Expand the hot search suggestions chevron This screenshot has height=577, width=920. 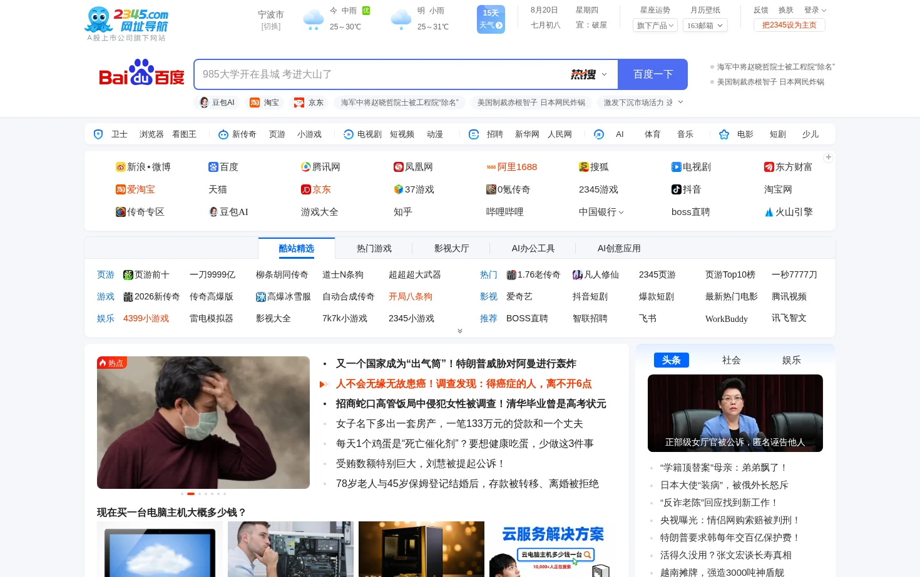(x=681, y=102)
